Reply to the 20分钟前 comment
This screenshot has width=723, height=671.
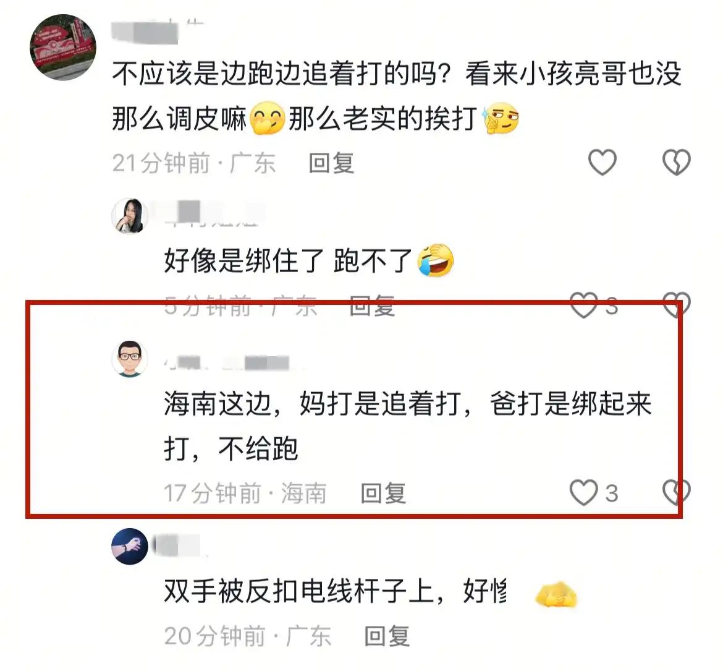click(387, 636)
